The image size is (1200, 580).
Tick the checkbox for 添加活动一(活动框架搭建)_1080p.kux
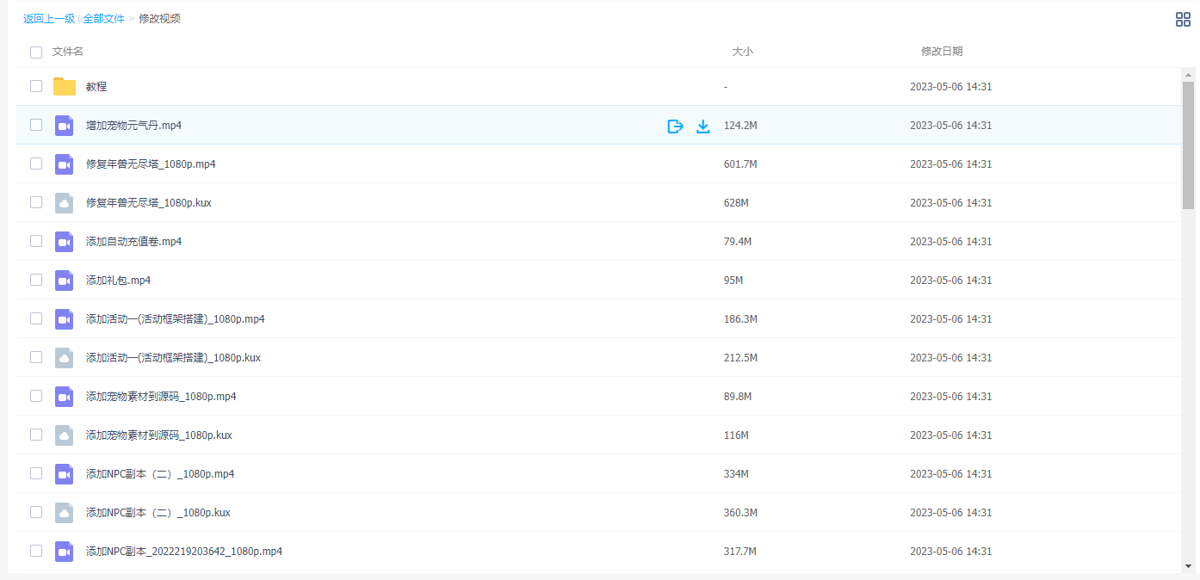[36, 357]
